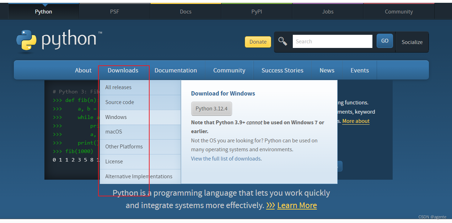Screen dimensions: 452x223
Task: Select All releases in Downloads menu
Action: 140,87
